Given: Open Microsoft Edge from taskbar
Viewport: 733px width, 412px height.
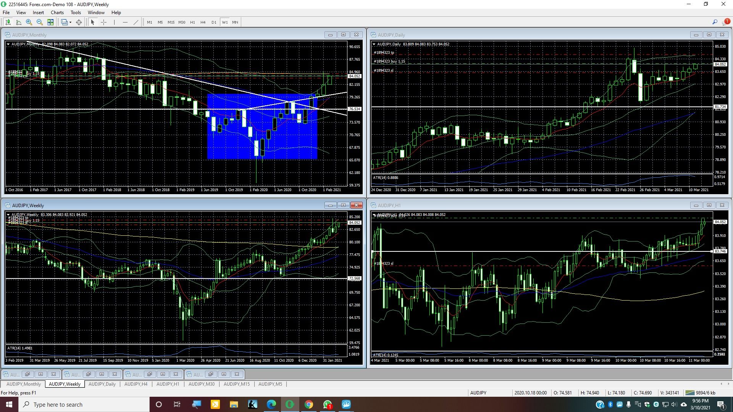Looking at the screenshot, I should tap(271, 404).
